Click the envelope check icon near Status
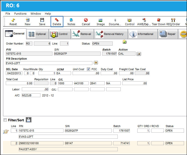Screen dimensions: 187x155 [x=124, y=42]
